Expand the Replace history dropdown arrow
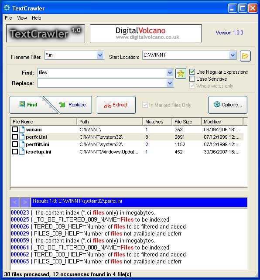This screenshot has width=260, height=280. tap(170, 83)
